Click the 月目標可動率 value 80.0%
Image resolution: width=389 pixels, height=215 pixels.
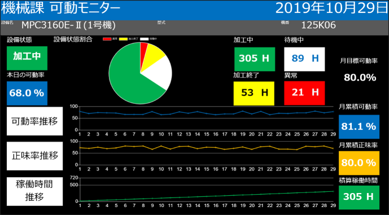pyautogui.click(x=360, y=78)
